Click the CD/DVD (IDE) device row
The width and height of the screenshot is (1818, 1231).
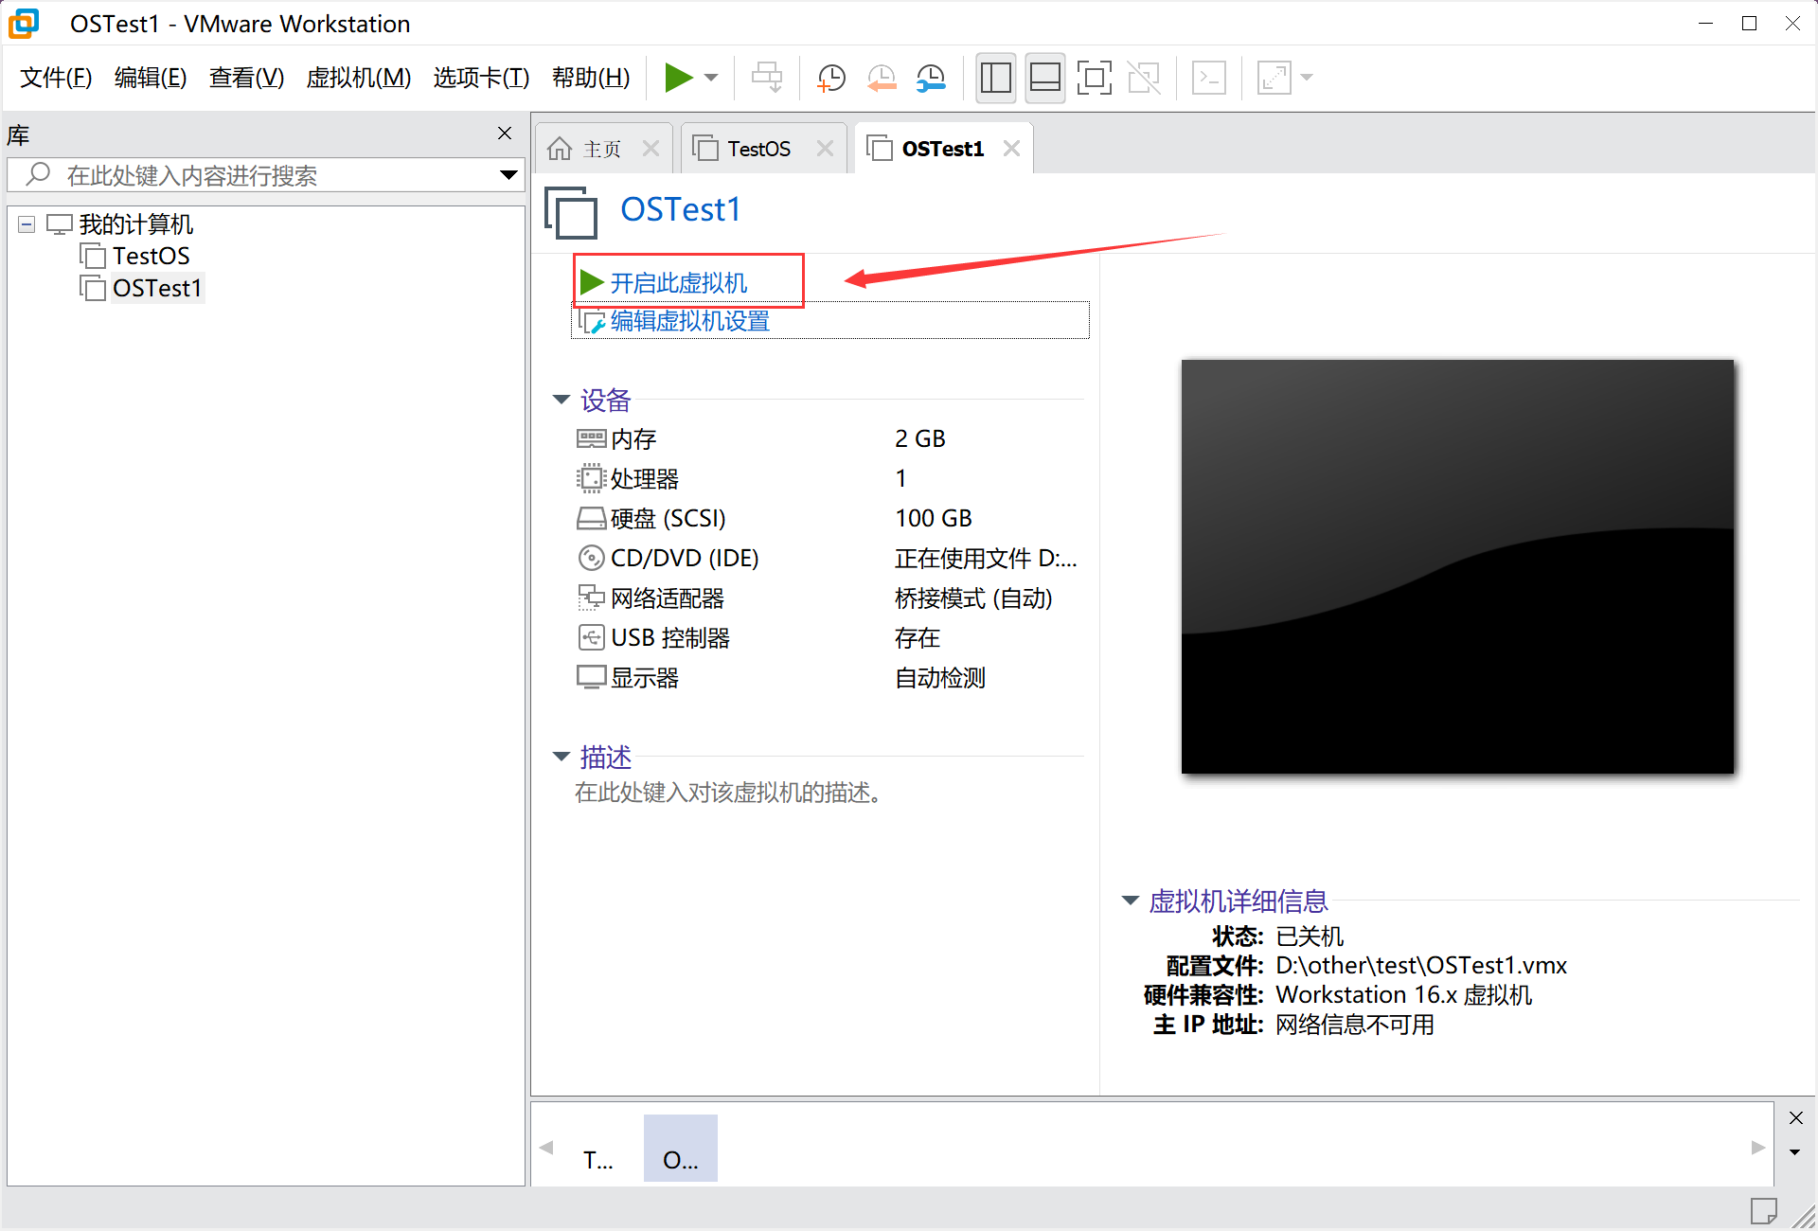827,558
